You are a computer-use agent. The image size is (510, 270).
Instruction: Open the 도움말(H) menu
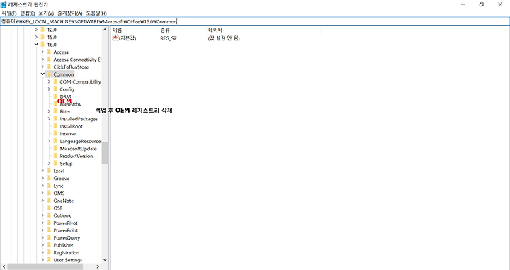[x=96, y=13]
